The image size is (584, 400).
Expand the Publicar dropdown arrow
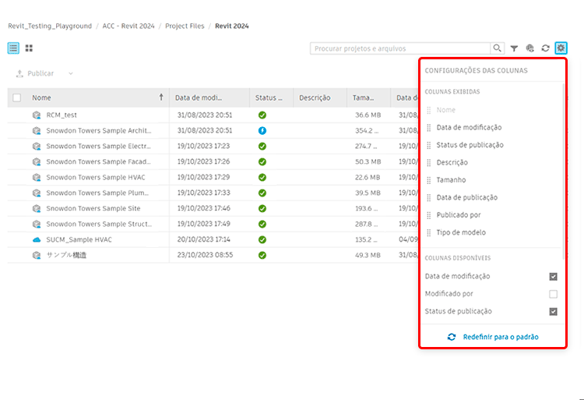[70, 73]
